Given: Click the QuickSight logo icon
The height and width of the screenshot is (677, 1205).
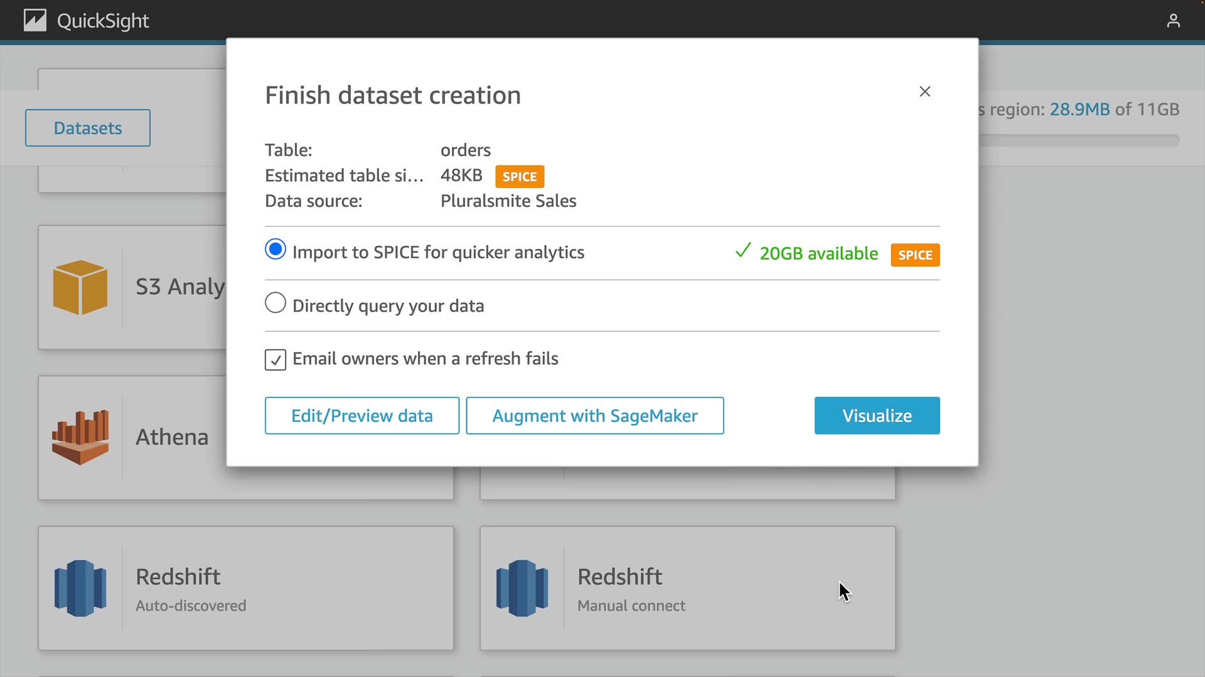Looking at the screenshot, I should click(x=35, y=21).
